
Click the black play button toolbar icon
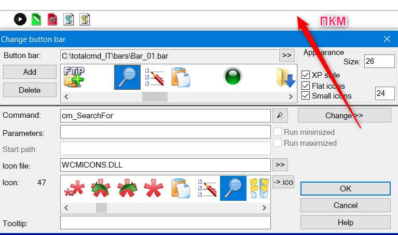pos(20,19)
